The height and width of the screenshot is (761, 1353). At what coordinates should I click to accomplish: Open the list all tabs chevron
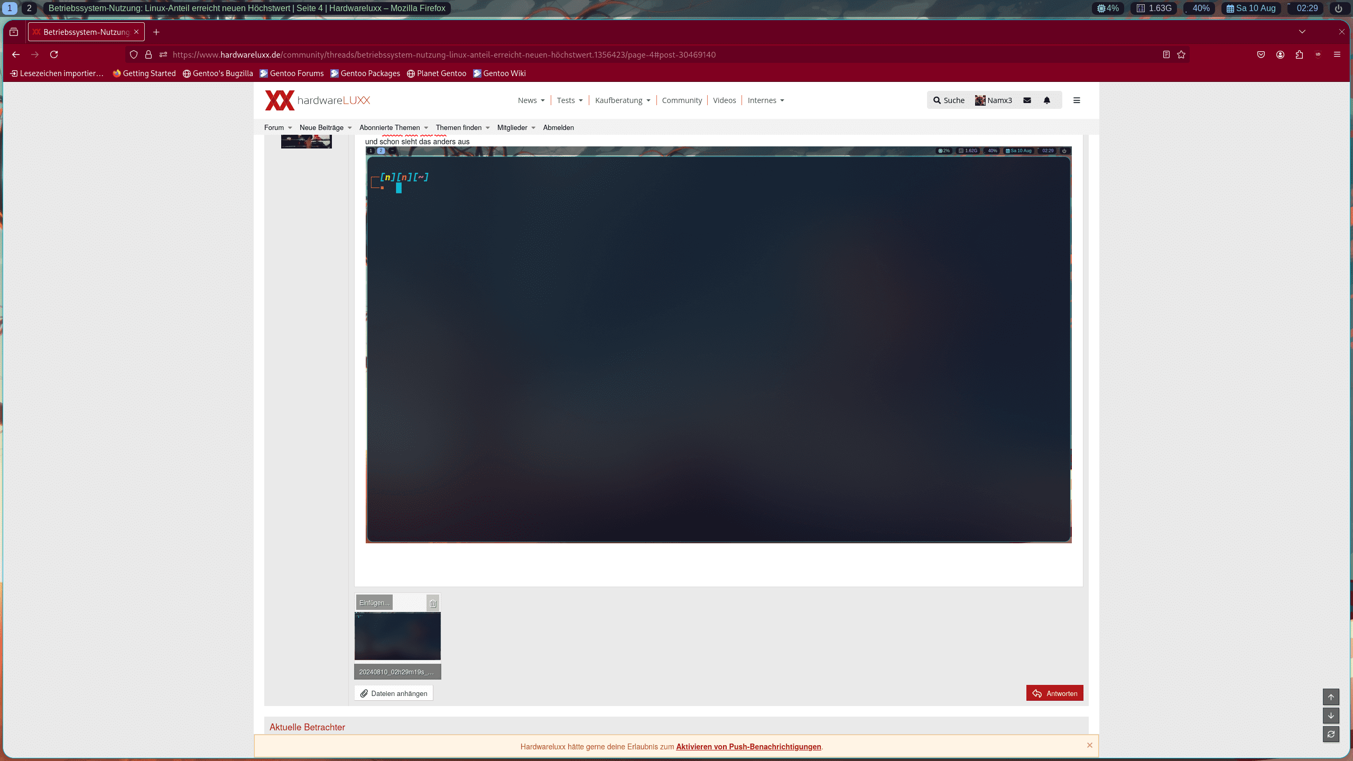pyautogui.click(x=1302, y=32)
